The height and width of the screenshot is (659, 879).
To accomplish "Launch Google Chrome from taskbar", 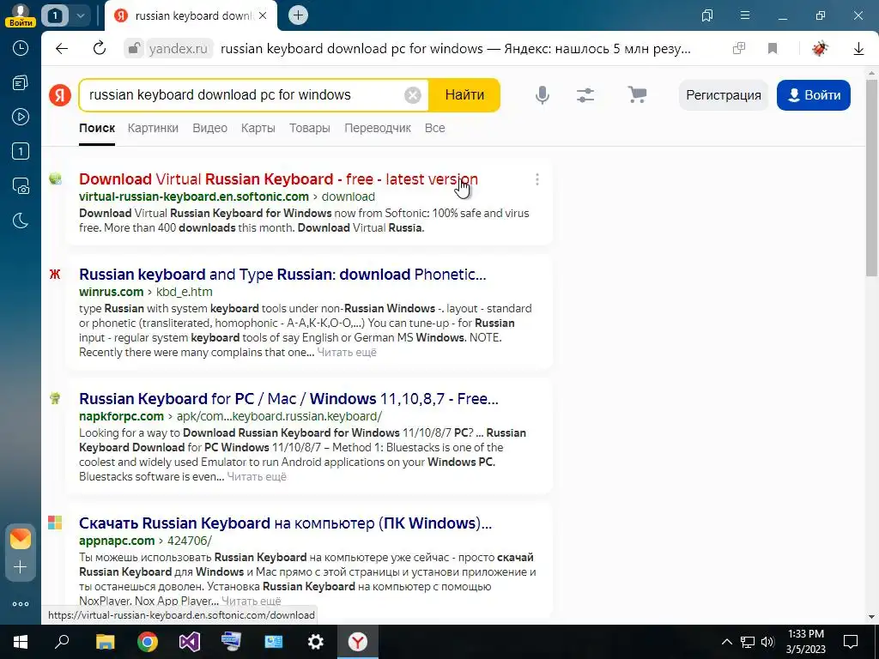I will click(x=148, y=642).
